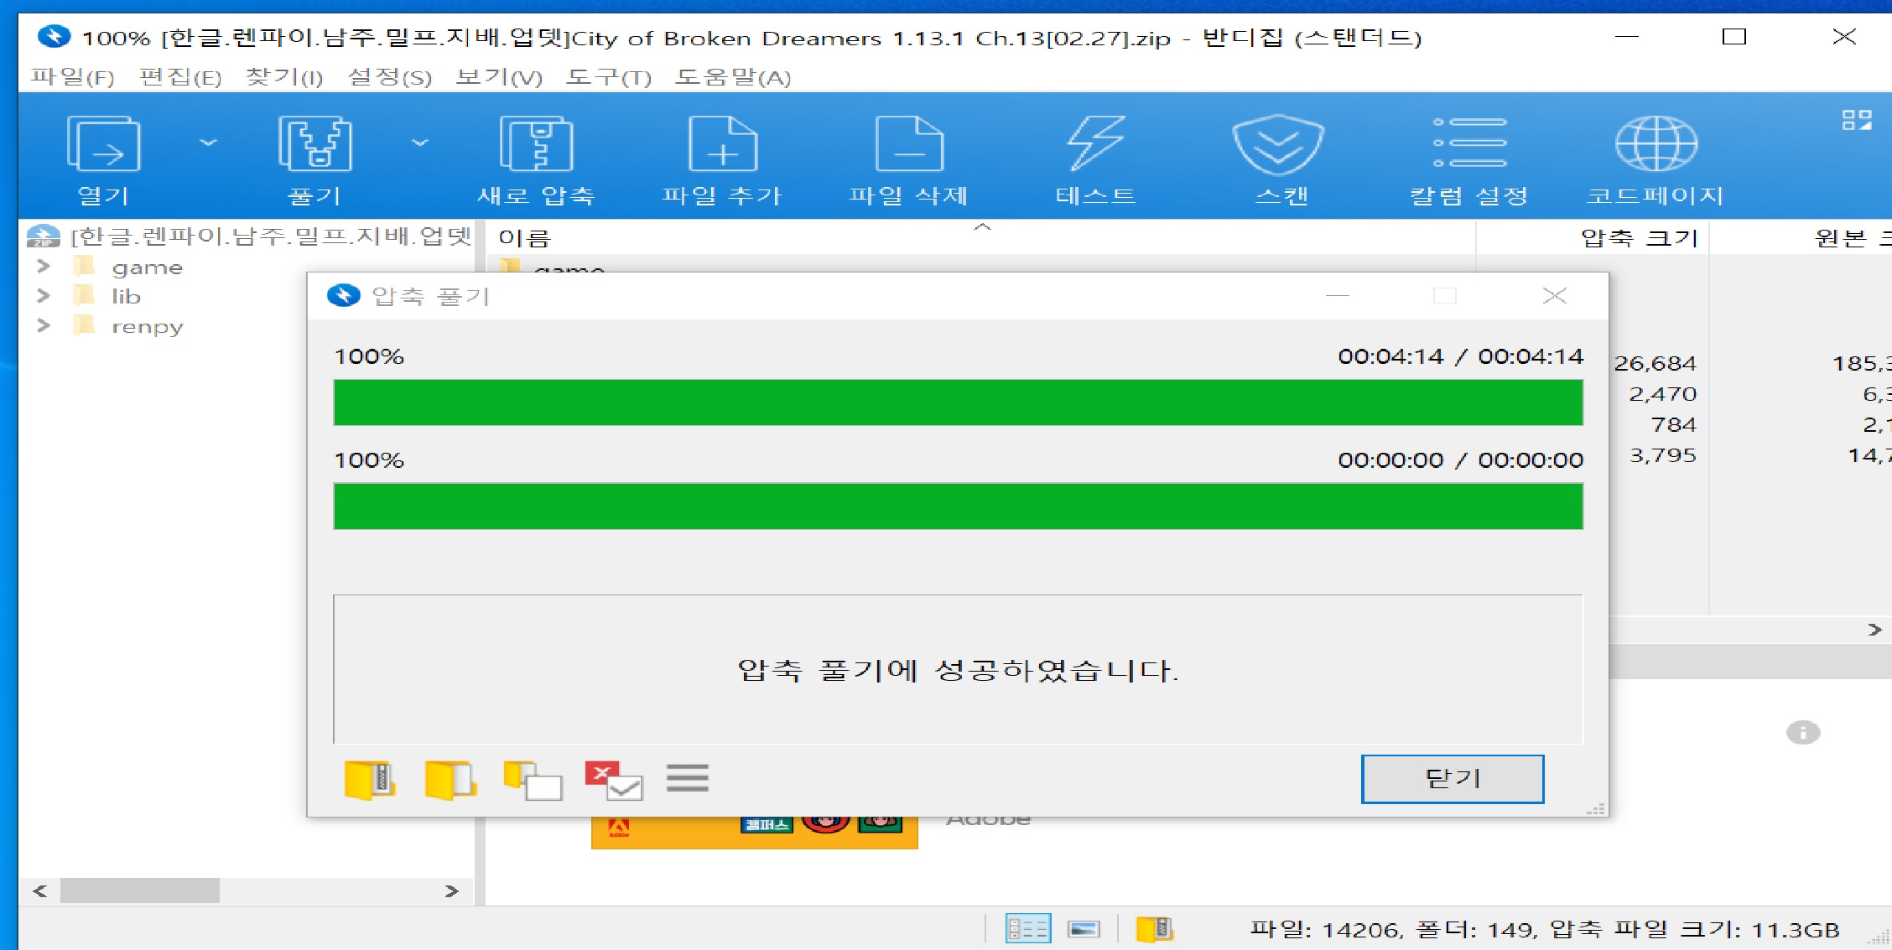
Task: Click the 스캔 (Scan) shield icon
Action: pyautogui.click(x=1278, y=144)
